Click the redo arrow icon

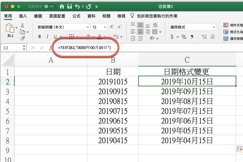point(89,6)
